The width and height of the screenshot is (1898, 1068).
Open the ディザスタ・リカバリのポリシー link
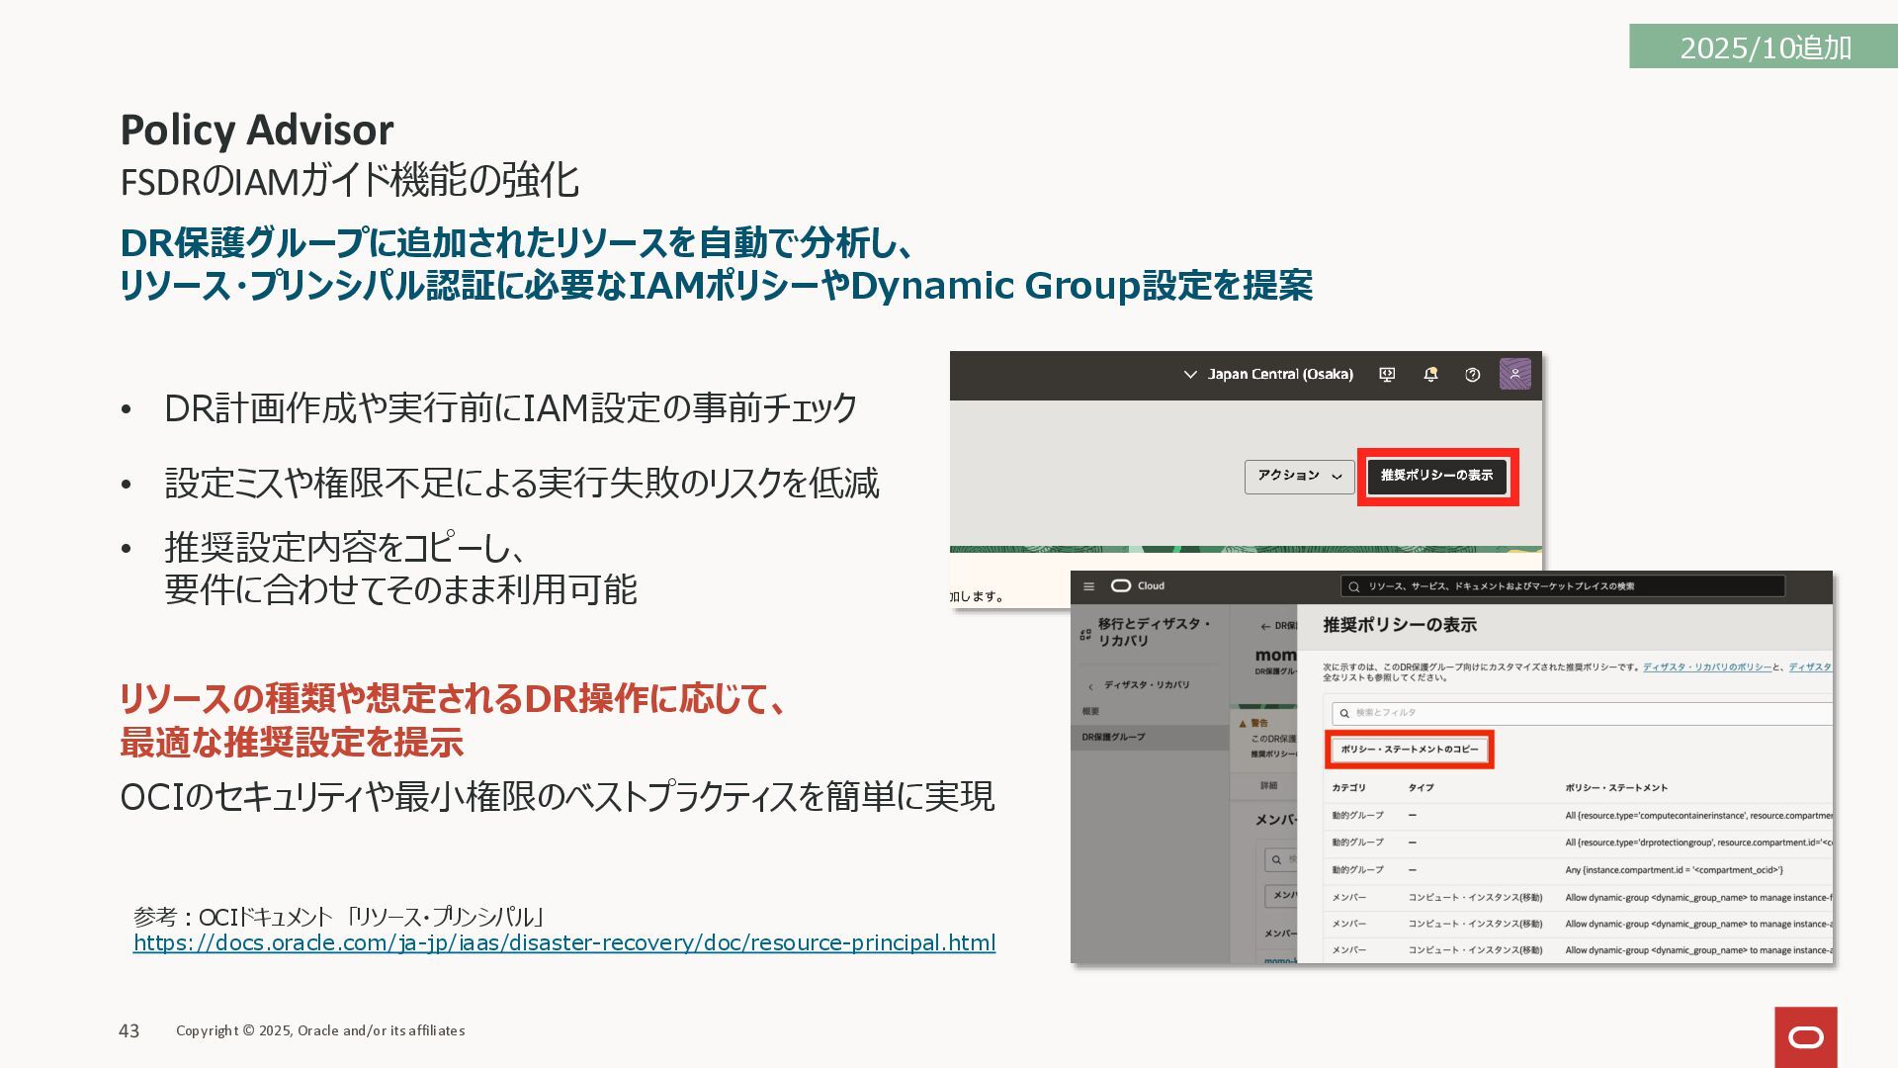coord(1706,667)
